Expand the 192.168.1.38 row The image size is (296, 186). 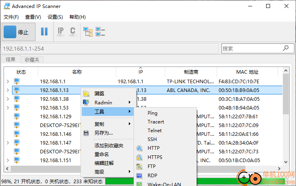pyautogui.click(x=8, y=99)
